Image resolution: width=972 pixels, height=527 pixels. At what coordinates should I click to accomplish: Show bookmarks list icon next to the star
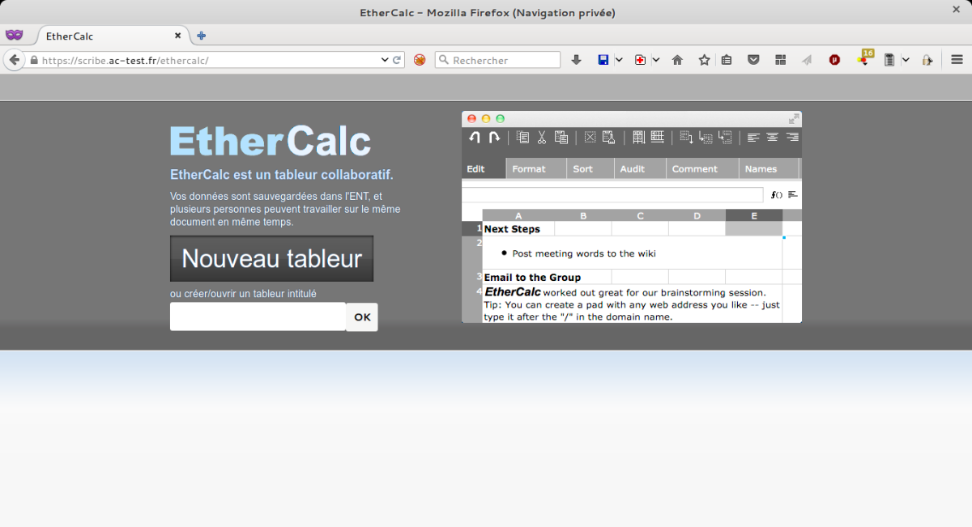(727, 60)
